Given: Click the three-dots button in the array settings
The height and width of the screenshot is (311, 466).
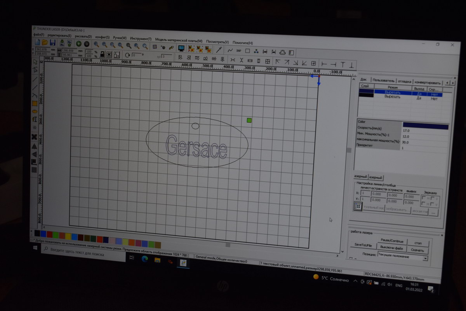Looking at the screenshot, I should pyautogui.click(x=433, y=212).
